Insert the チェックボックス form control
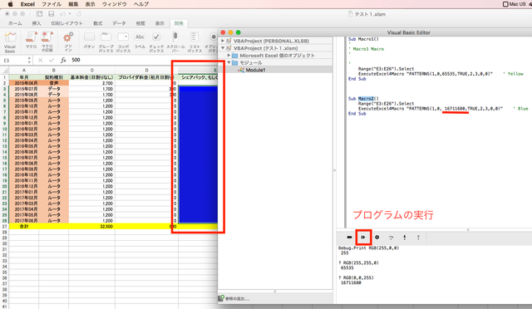This screenshot has height=309, width=532. (x=156, y=42)
